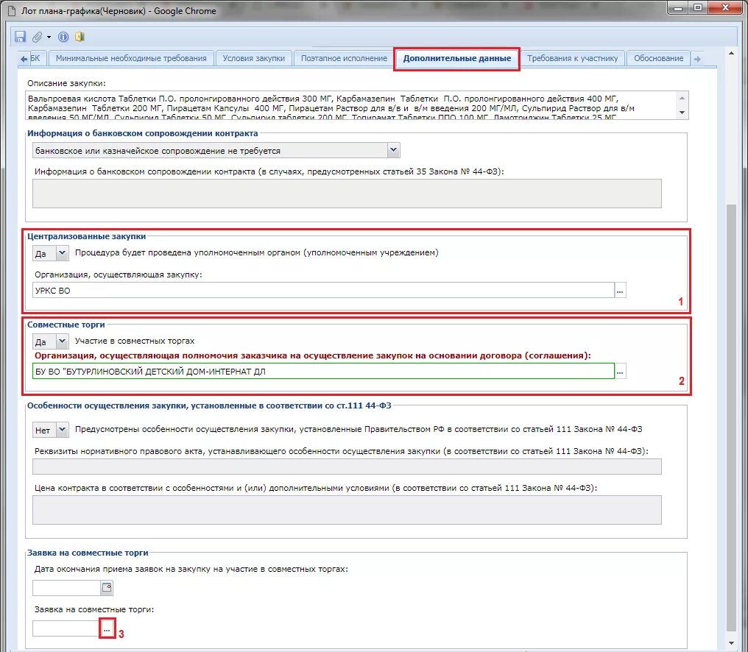Open document information via blue info icon

pos(63,37)
